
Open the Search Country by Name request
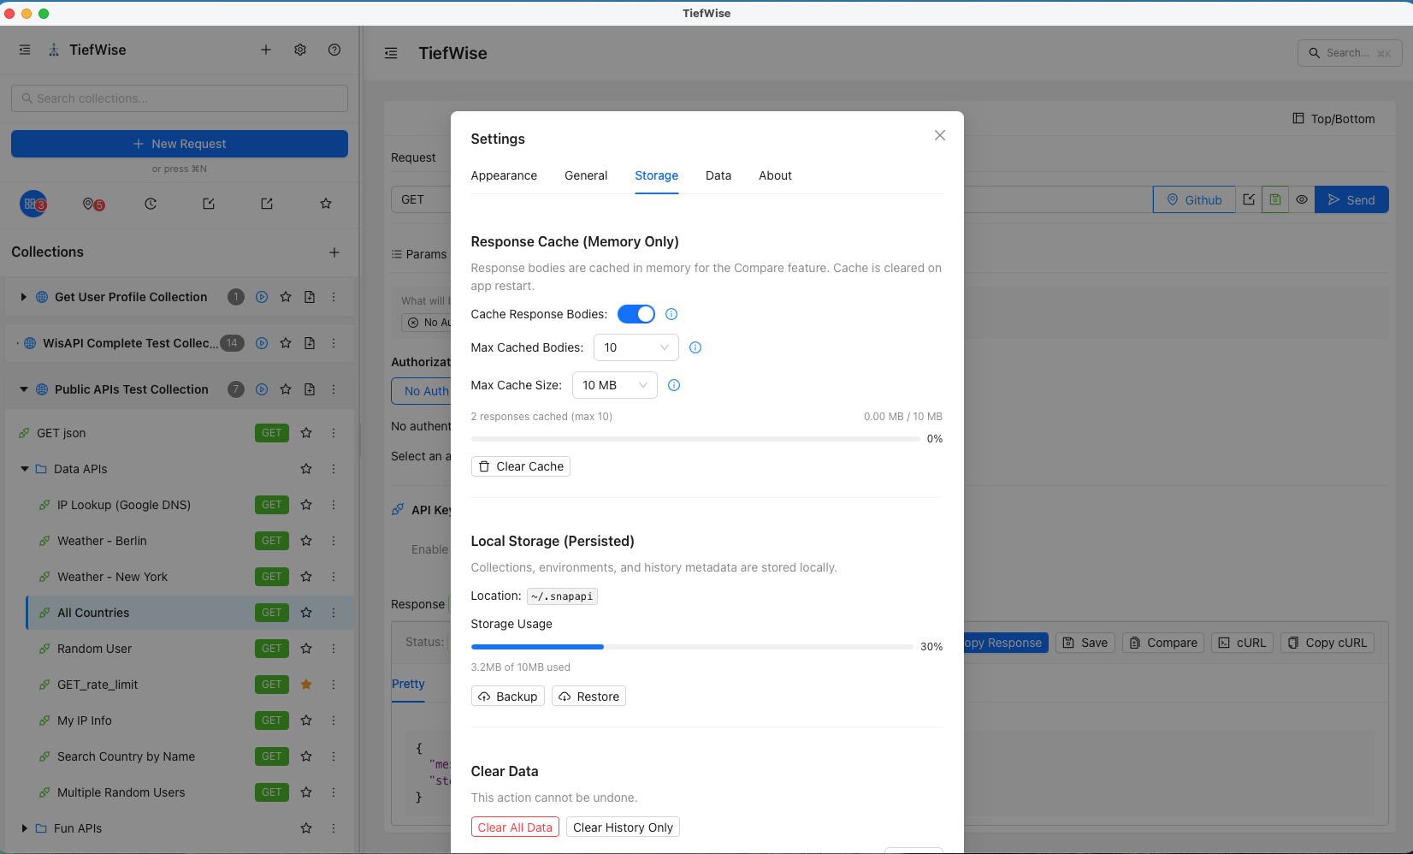coord(126,756)
